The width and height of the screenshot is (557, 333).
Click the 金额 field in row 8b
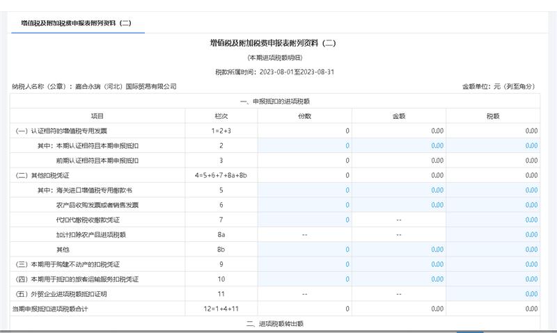tap(398, 250)
